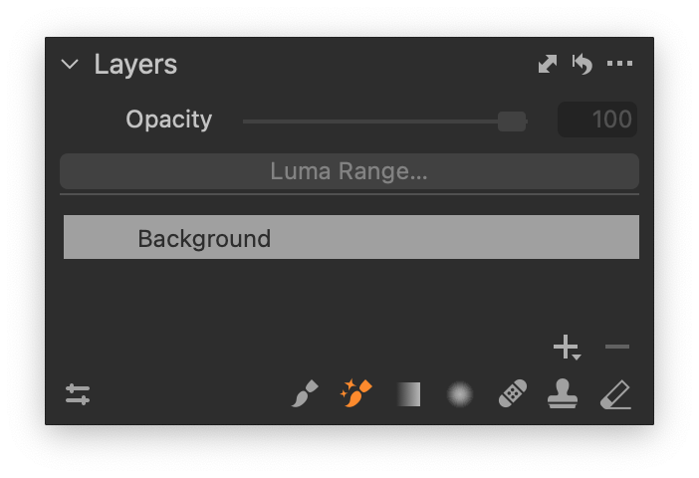Open the Luma Range dialog
699x478 pixels.
click(349, 171)
